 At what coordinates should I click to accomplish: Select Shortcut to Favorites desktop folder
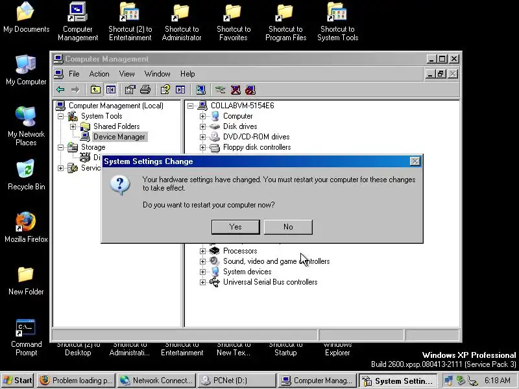tap(234, 21)
